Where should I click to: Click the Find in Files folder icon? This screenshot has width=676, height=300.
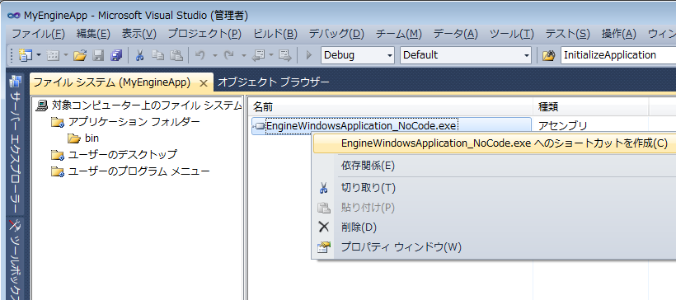coord(548,55)
